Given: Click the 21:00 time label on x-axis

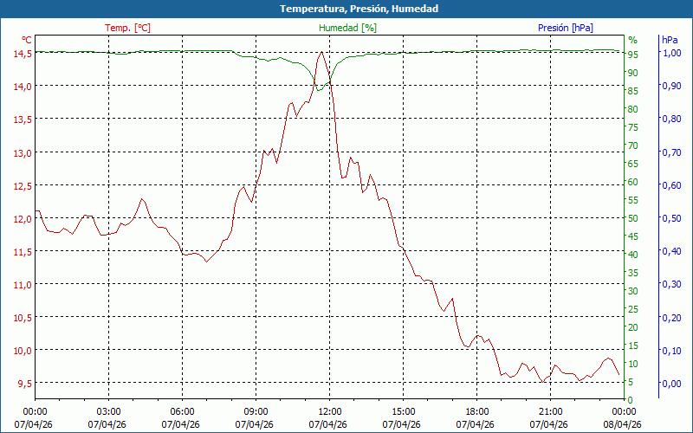Looking at the screenshot, I should point(550,411).
